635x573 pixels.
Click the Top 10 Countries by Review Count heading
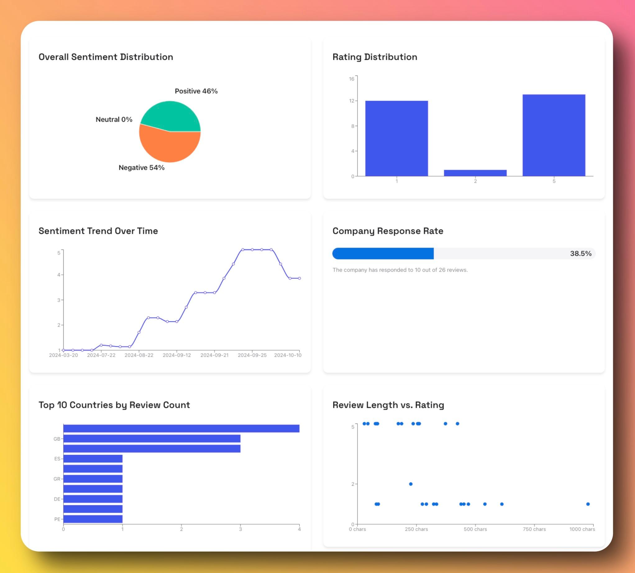click(114, 405)
